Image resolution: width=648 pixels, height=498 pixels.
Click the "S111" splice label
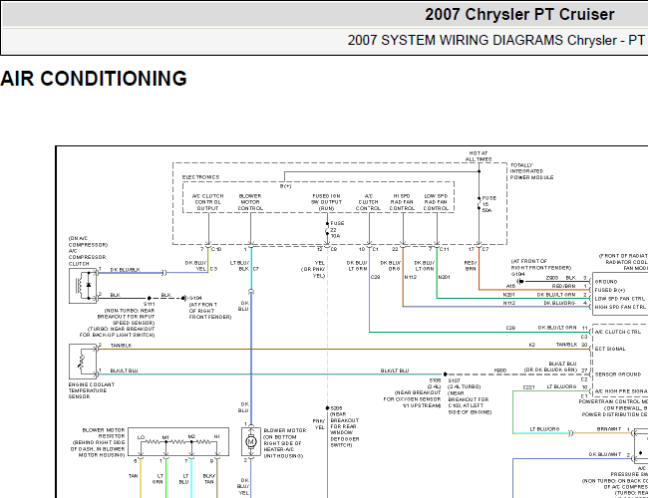pyautogui.click(x=150, y=304)
